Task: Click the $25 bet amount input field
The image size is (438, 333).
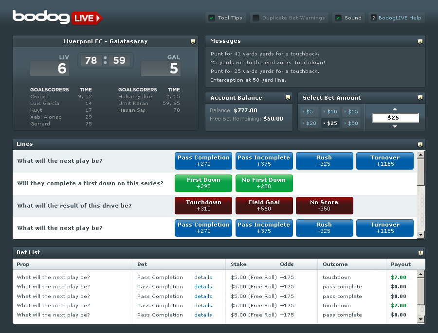Action: [396, 118]
